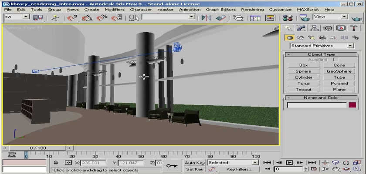The image size is (366, 174).
Task: Click the Teapot primitive button
Action: [303, 89]
